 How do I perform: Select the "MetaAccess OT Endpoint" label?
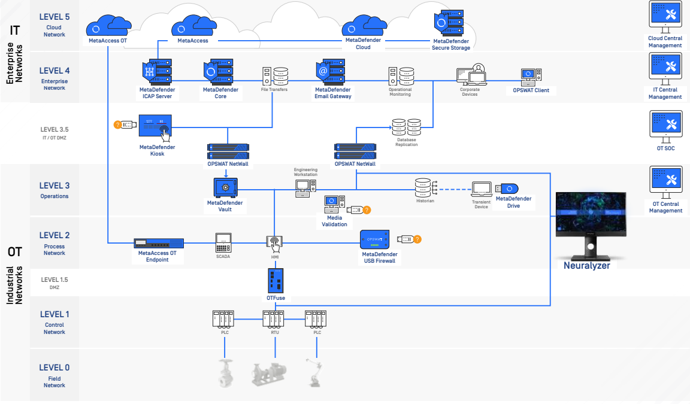[157, 256]
